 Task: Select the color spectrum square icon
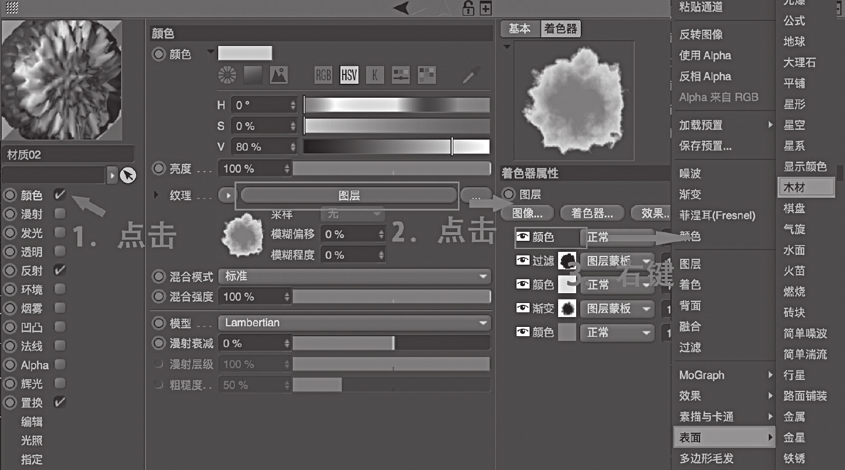[x=253, y=75]
